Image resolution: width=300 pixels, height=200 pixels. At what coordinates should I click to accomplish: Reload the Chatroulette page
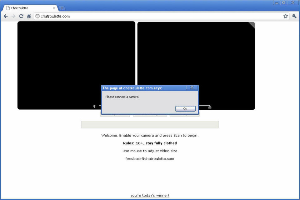[x=21, y=16]
